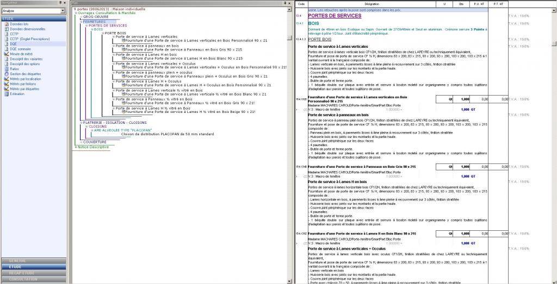Pin the Navigator panel

point(60,2)
